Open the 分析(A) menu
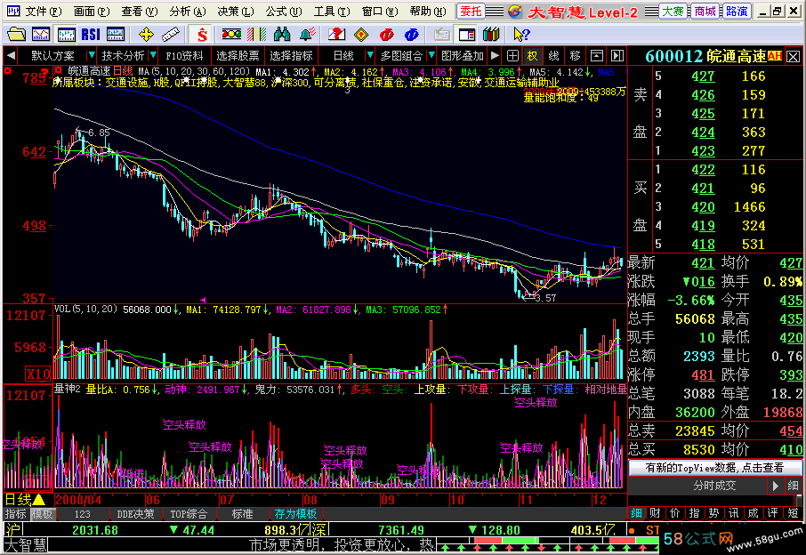 coord(188,12)
